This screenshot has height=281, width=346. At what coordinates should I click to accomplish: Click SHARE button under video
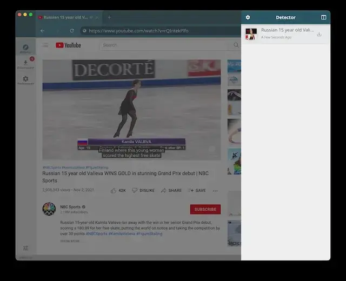click(x=171, y=190)
